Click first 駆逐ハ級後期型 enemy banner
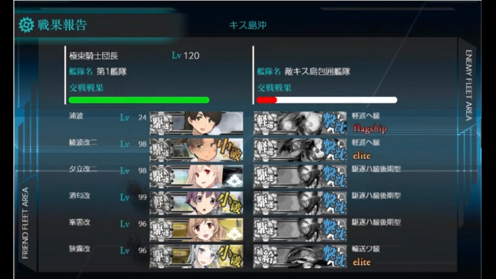 300,176
